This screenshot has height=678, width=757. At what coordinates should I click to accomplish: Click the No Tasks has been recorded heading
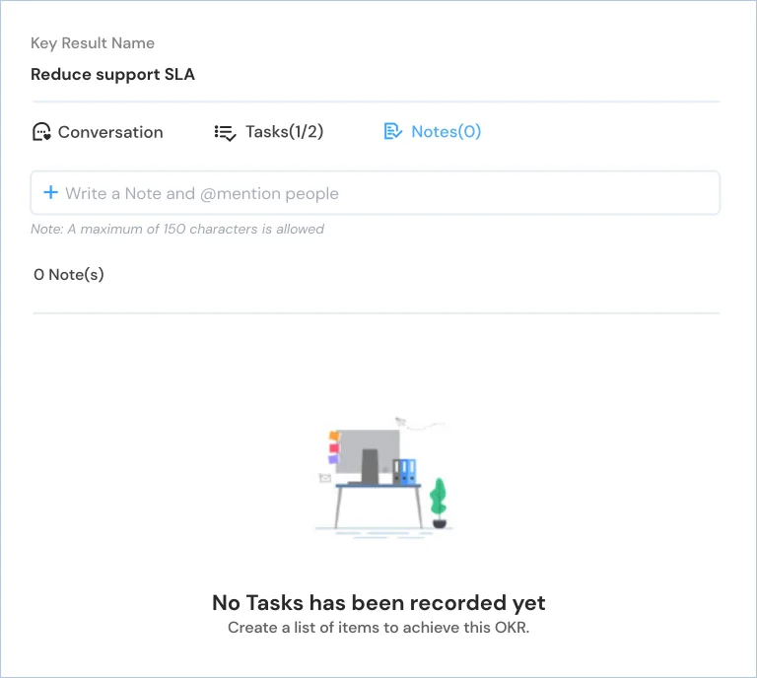tap(378, 603)
